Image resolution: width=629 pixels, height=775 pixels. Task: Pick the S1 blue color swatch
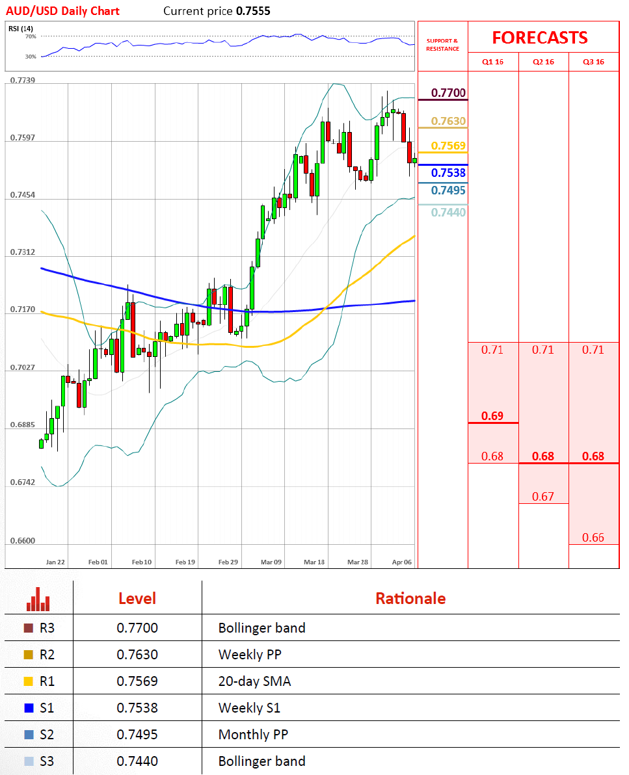(28, 708)
